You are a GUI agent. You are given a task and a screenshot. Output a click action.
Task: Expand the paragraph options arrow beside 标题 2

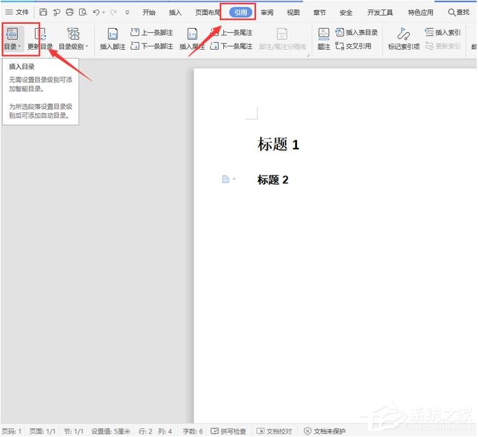click(x=234, y=179)
